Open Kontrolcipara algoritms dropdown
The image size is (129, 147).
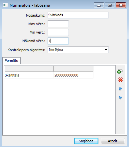[78, 50]
